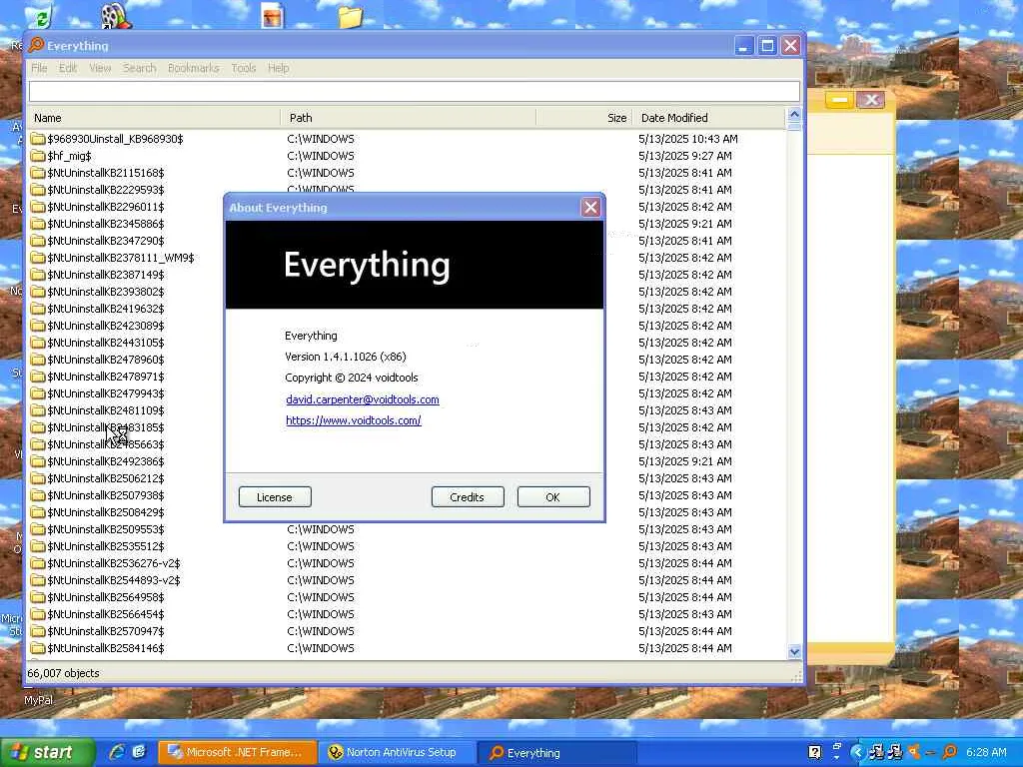Click the Everything icon in system tray
The height and width of the screenshot is (767, 1023).
tap(949, 752)
